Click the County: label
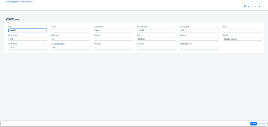The width and height of the screenshot is (268, 127). (141, 44)
